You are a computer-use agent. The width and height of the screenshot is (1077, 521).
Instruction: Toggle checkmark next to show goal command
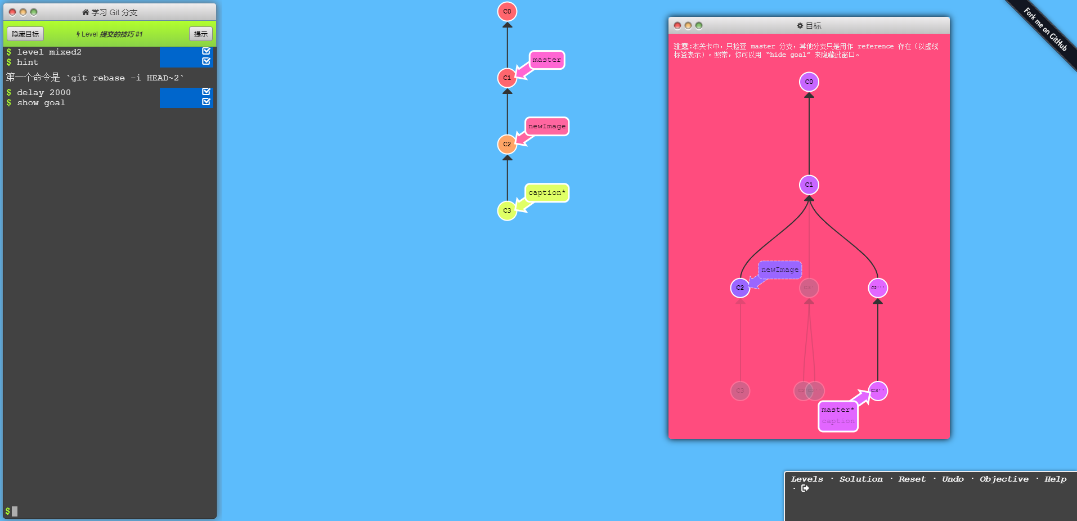tap(206, 102)
